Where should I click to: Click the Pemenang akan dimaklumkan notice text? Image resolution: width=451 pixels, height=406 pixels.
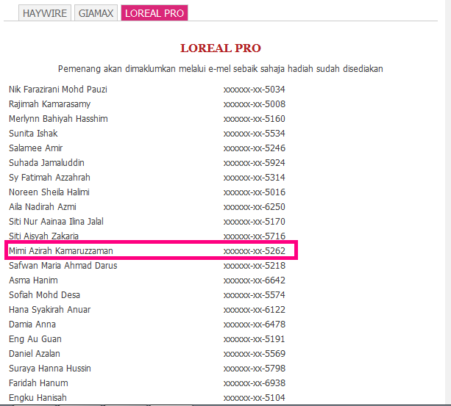220,69
